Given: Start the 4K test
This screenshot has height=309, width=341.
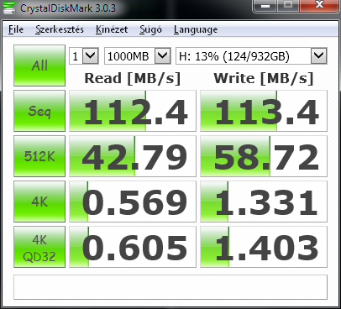Looking at the screenshot, I should click(x=39, y=202).
